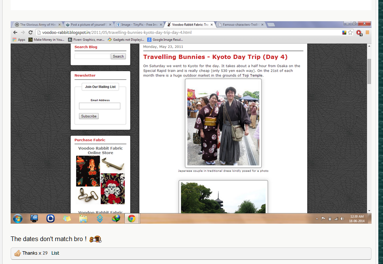This screenshot has width=383, height=264.
Task: Open the taskbar clock showing 12:30 AM
Action: 357,219
